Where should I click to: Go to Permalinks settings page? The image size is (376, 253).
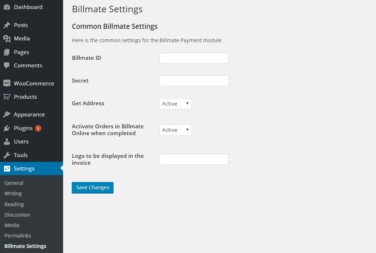point(18,236)
